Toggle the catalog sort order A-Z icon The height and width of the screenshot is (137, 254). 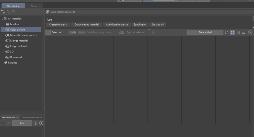point(35,123)
